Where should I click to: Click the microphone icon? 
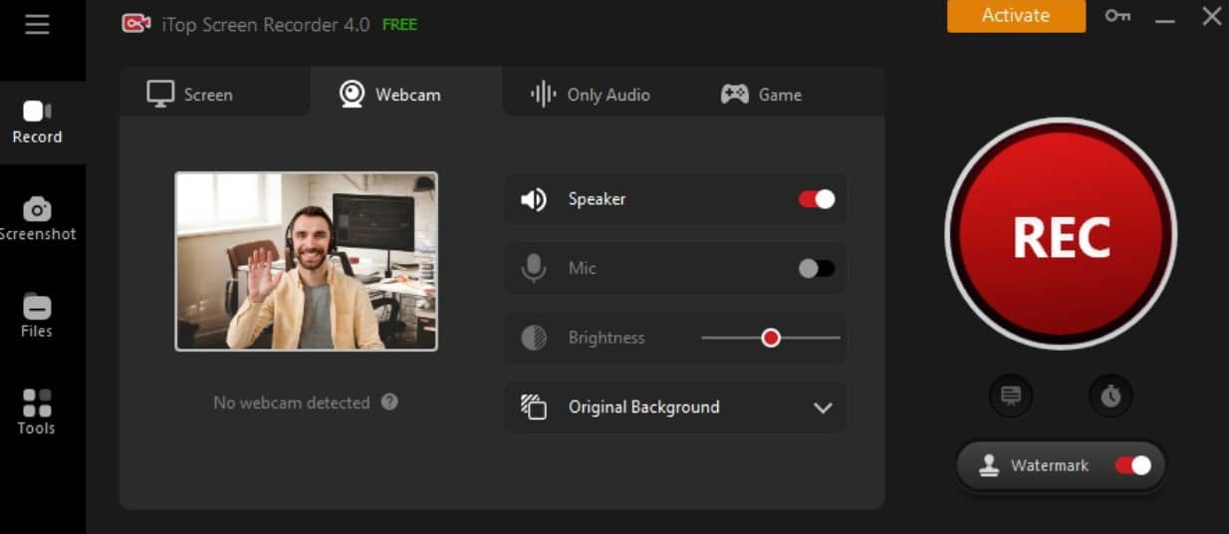pos(534,268)
